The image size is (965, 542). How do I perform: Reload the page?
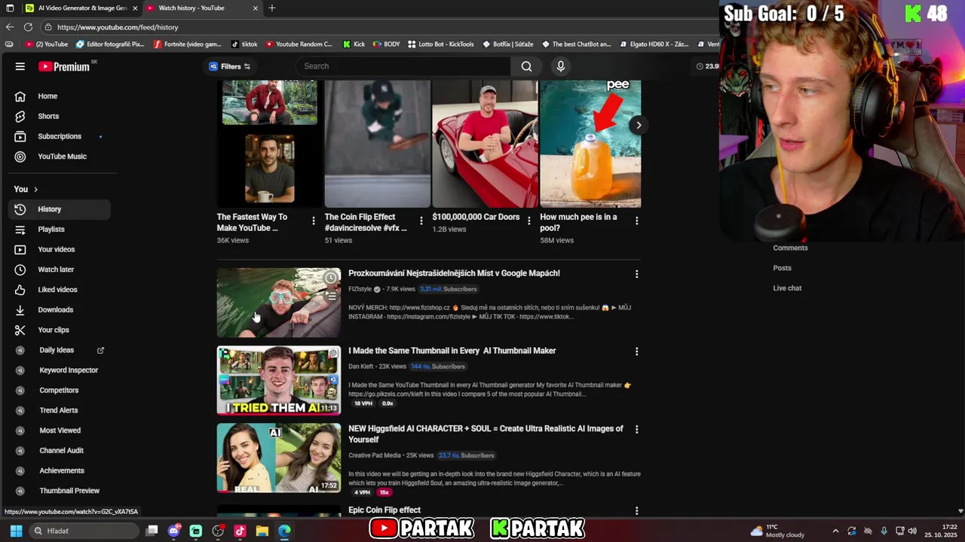pos(29,27)
